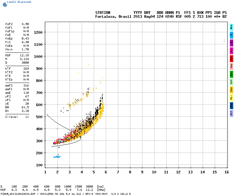Screen dimensions: 242x196
Task: Select the time 0240 in header
Action: [169, 17]
